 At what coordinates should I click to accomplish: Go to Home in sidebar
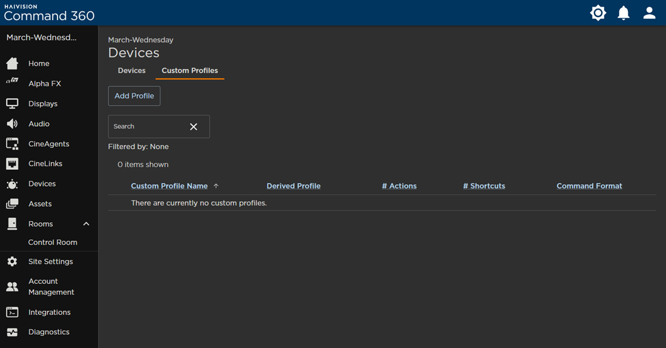tap(39, 63)
